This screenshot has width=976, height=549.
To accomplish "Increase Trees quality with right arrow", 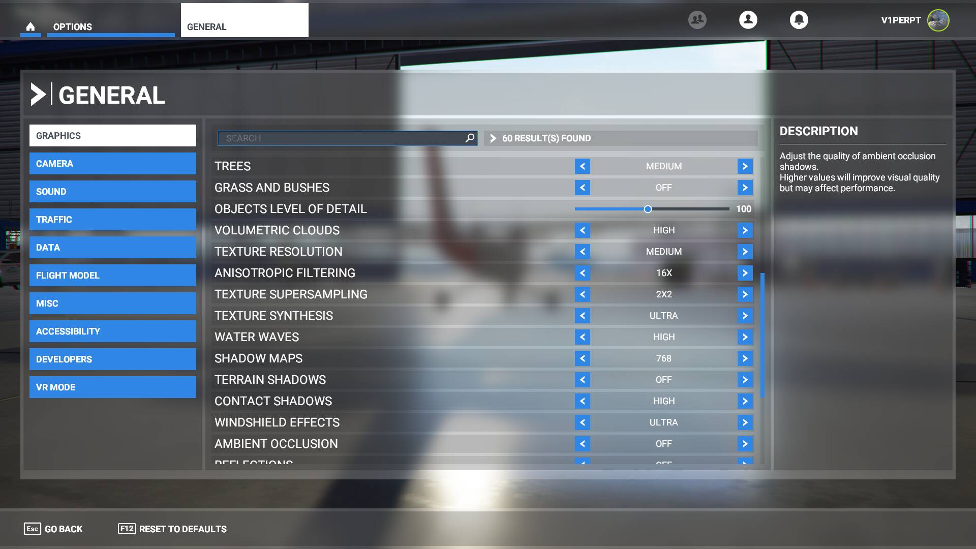I will (x=745, y=166).
